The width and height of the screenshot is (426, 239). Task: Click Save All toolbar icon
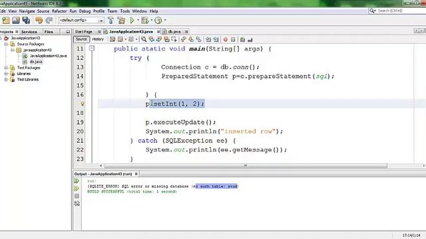coord(26,21)
